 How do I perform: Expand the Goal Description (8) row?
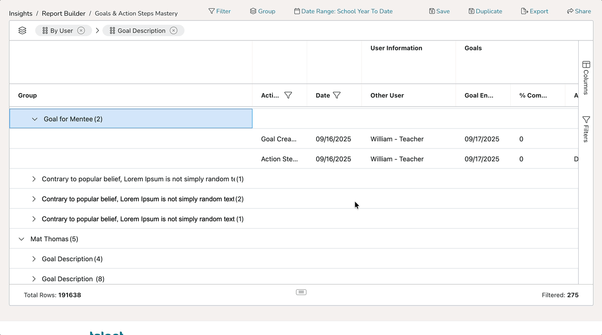pyautogui.click(x=34, y=279)
